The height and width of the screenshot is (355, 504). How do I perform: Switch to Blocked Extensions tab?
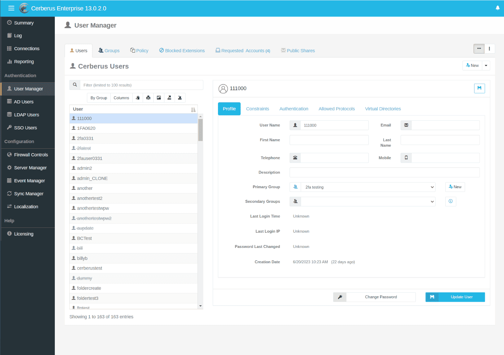[x=182, y=51]
